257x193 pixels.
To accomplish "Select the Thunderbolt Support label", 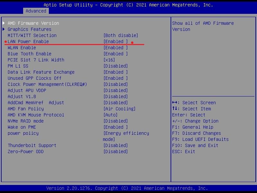I will (x=32, y=145).
